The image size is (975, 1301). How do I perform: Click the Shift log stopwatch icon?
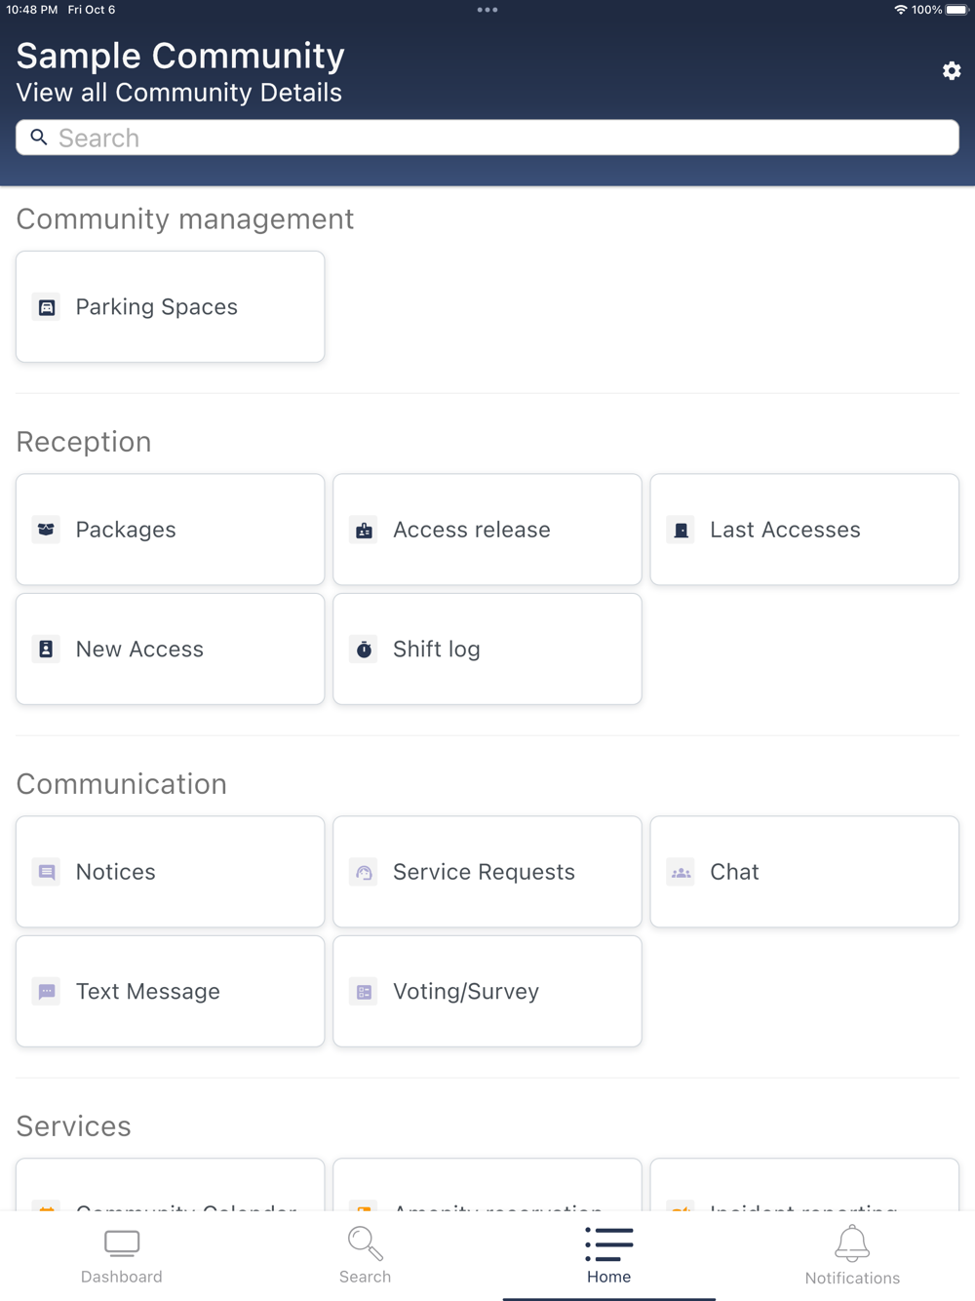click(364, 650)
